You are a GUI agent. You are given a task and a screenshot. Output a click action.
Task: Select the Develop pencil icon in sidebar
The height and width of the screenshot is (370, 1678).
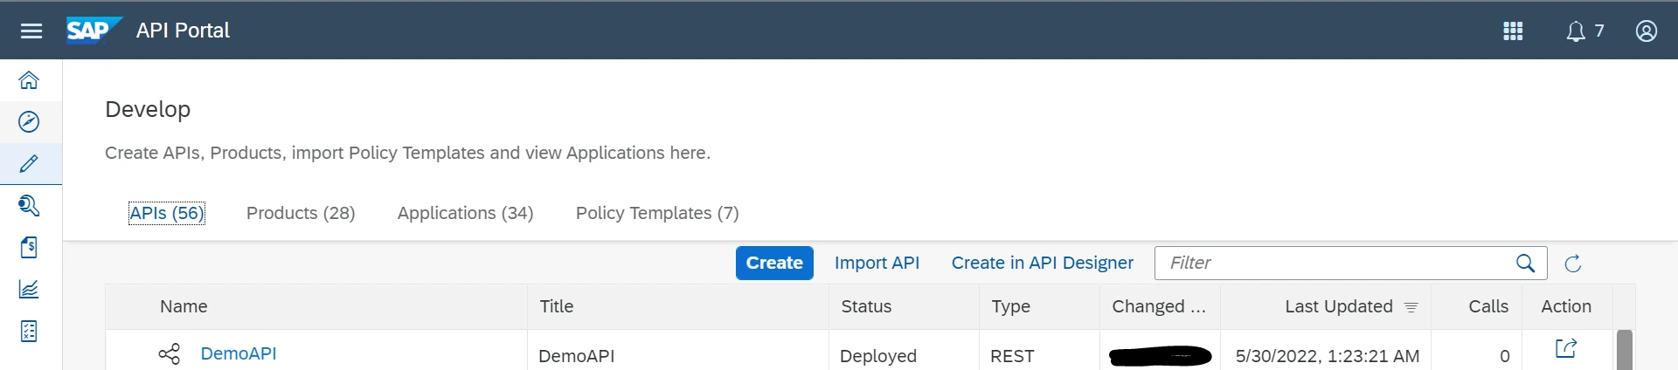click(x=29, y=163)
